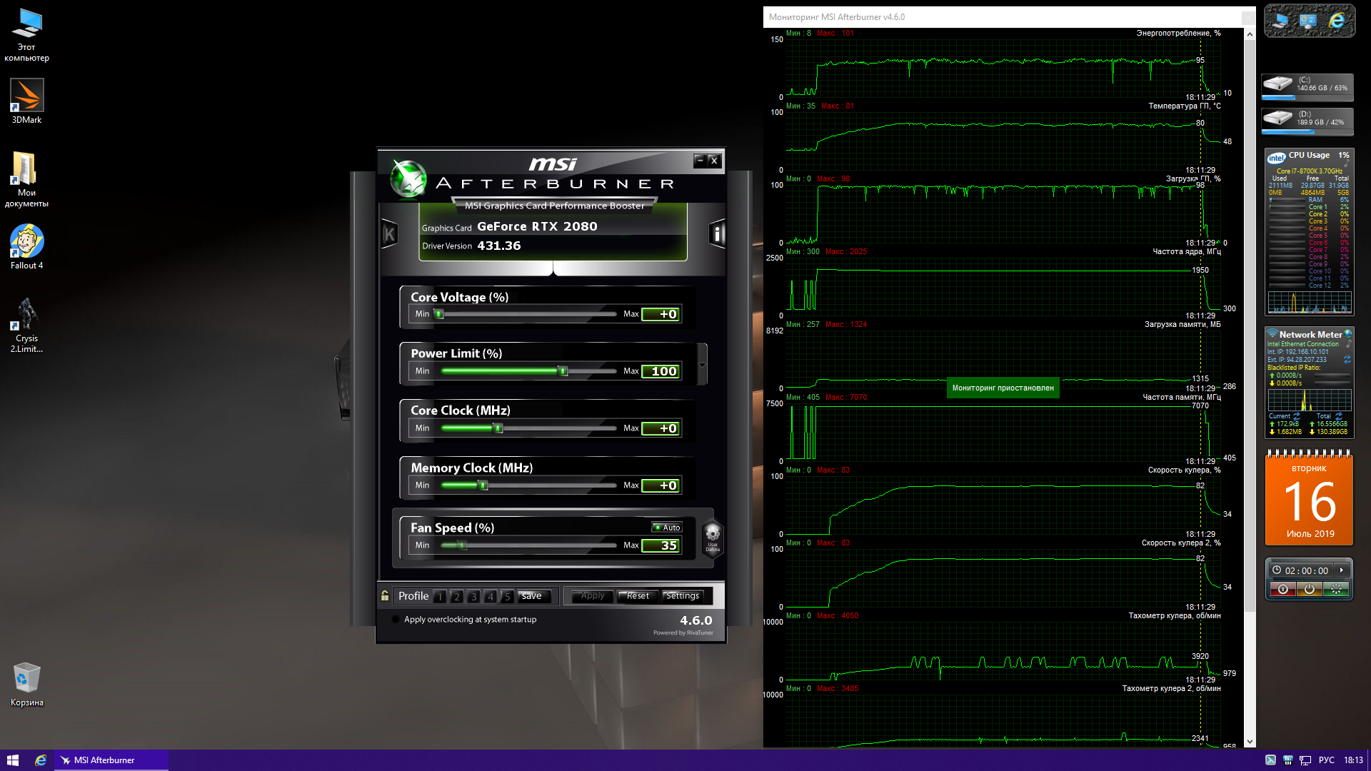Click the Kombustor K button
The width and height of the screenshot is (1371, 771).
point(389,233)
